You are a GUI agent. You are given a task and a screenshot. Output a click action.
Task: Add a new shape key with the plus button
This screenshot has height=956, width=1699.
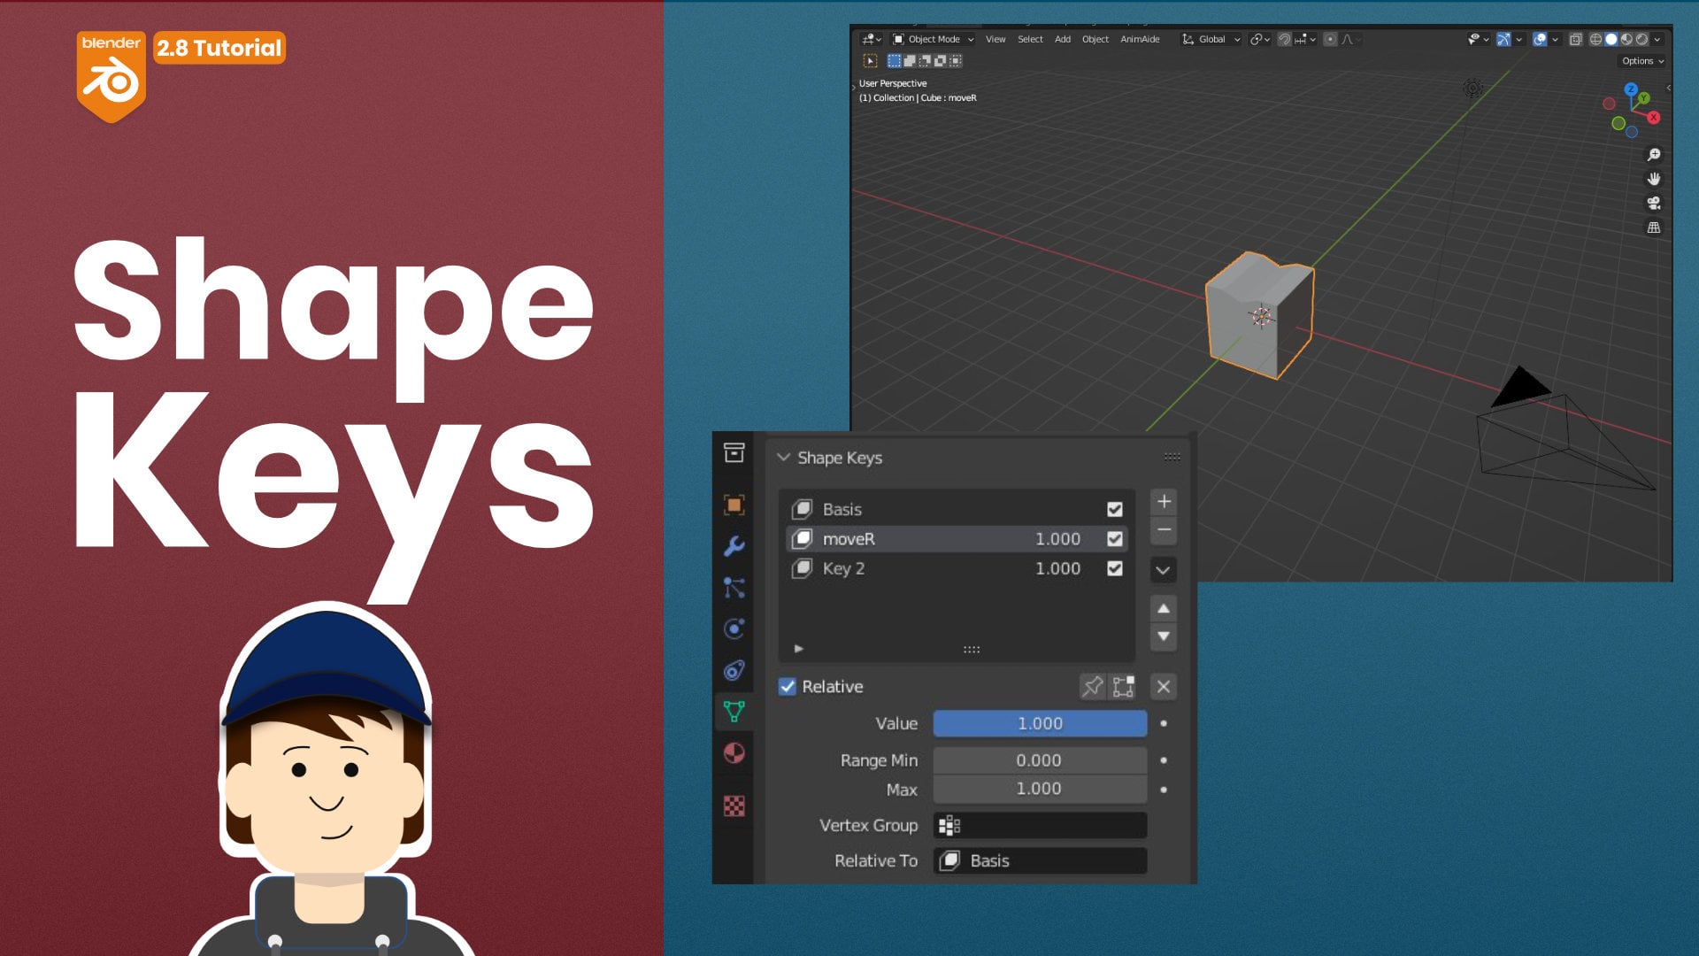tap(1164, 502)
